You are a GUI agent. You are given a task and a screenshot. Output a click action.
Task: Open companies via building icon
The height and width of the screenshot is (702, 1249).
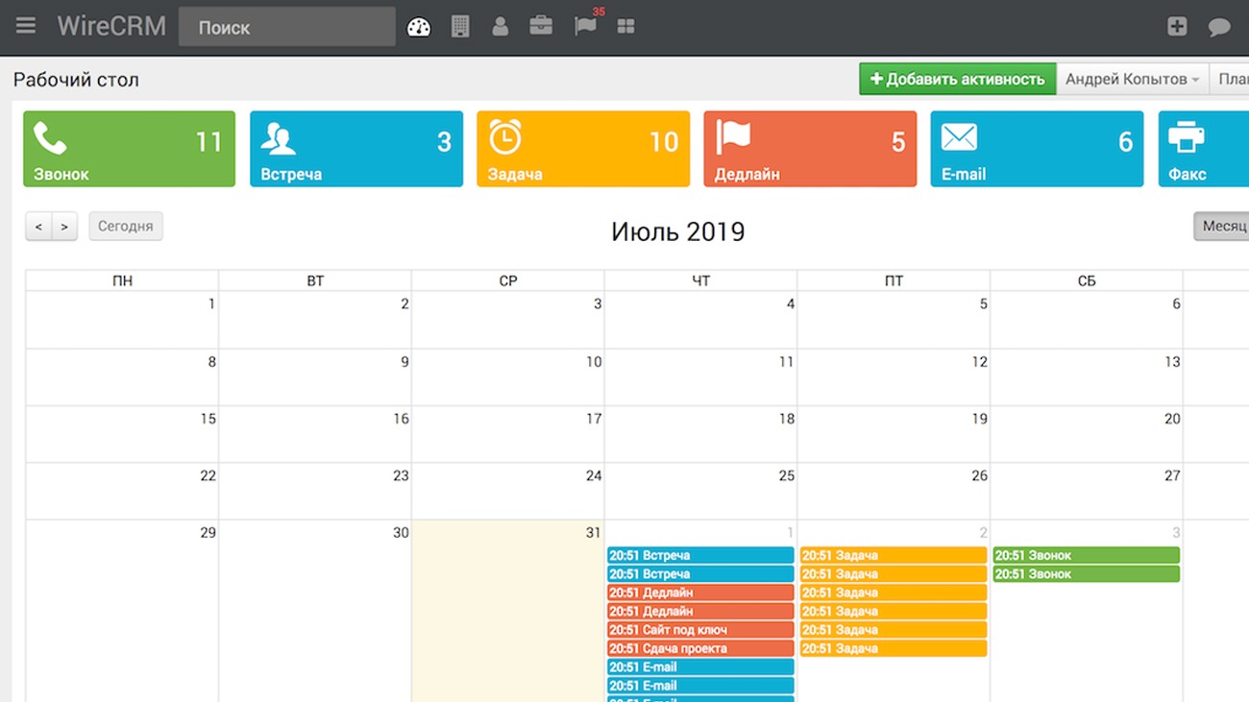coord(460,27)
